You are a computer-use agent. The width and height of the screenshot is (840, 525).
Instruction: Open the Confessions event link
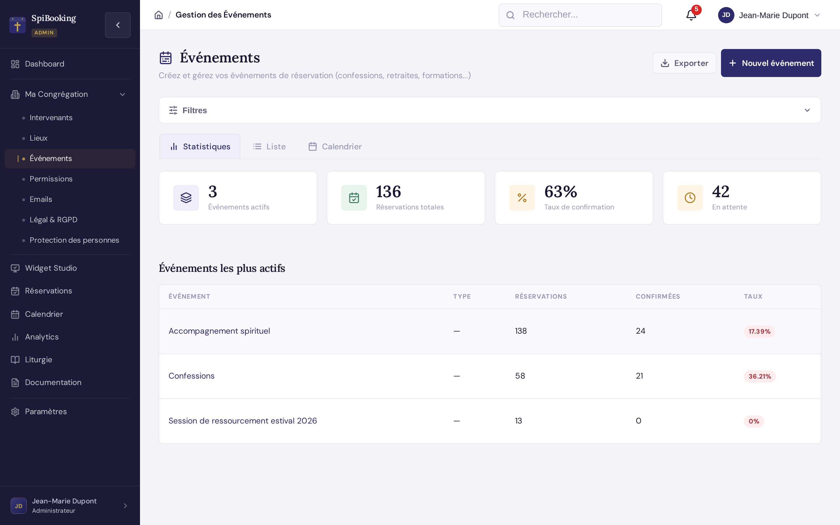(192, 376)
